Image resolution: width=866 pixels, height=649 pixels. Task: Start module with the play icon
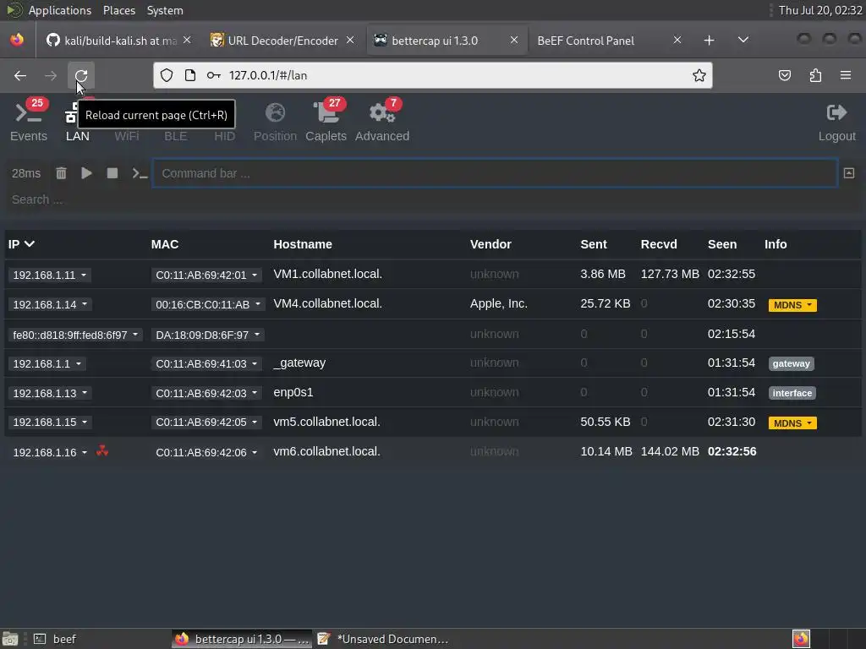tap(87, 173)
